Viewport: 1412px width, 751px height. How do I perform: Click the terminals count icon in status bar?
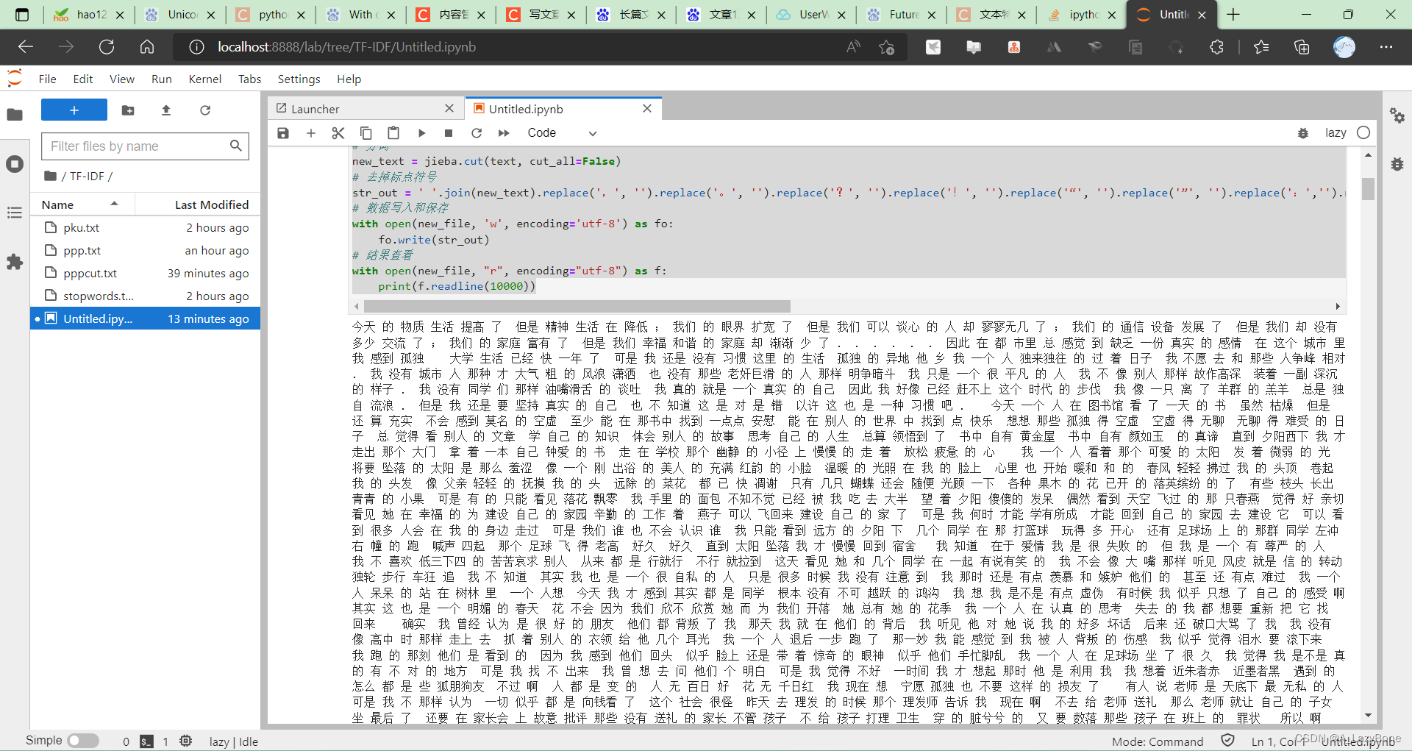(x=146, y=741)
